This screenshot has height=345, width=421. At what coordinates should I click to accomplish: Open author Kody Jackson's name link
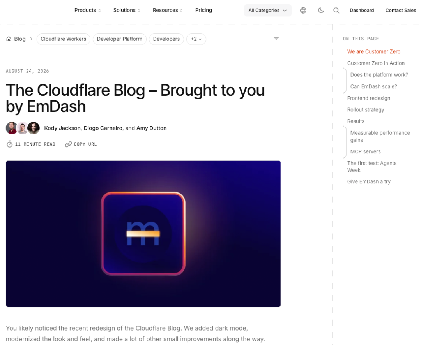coord(62,128)
